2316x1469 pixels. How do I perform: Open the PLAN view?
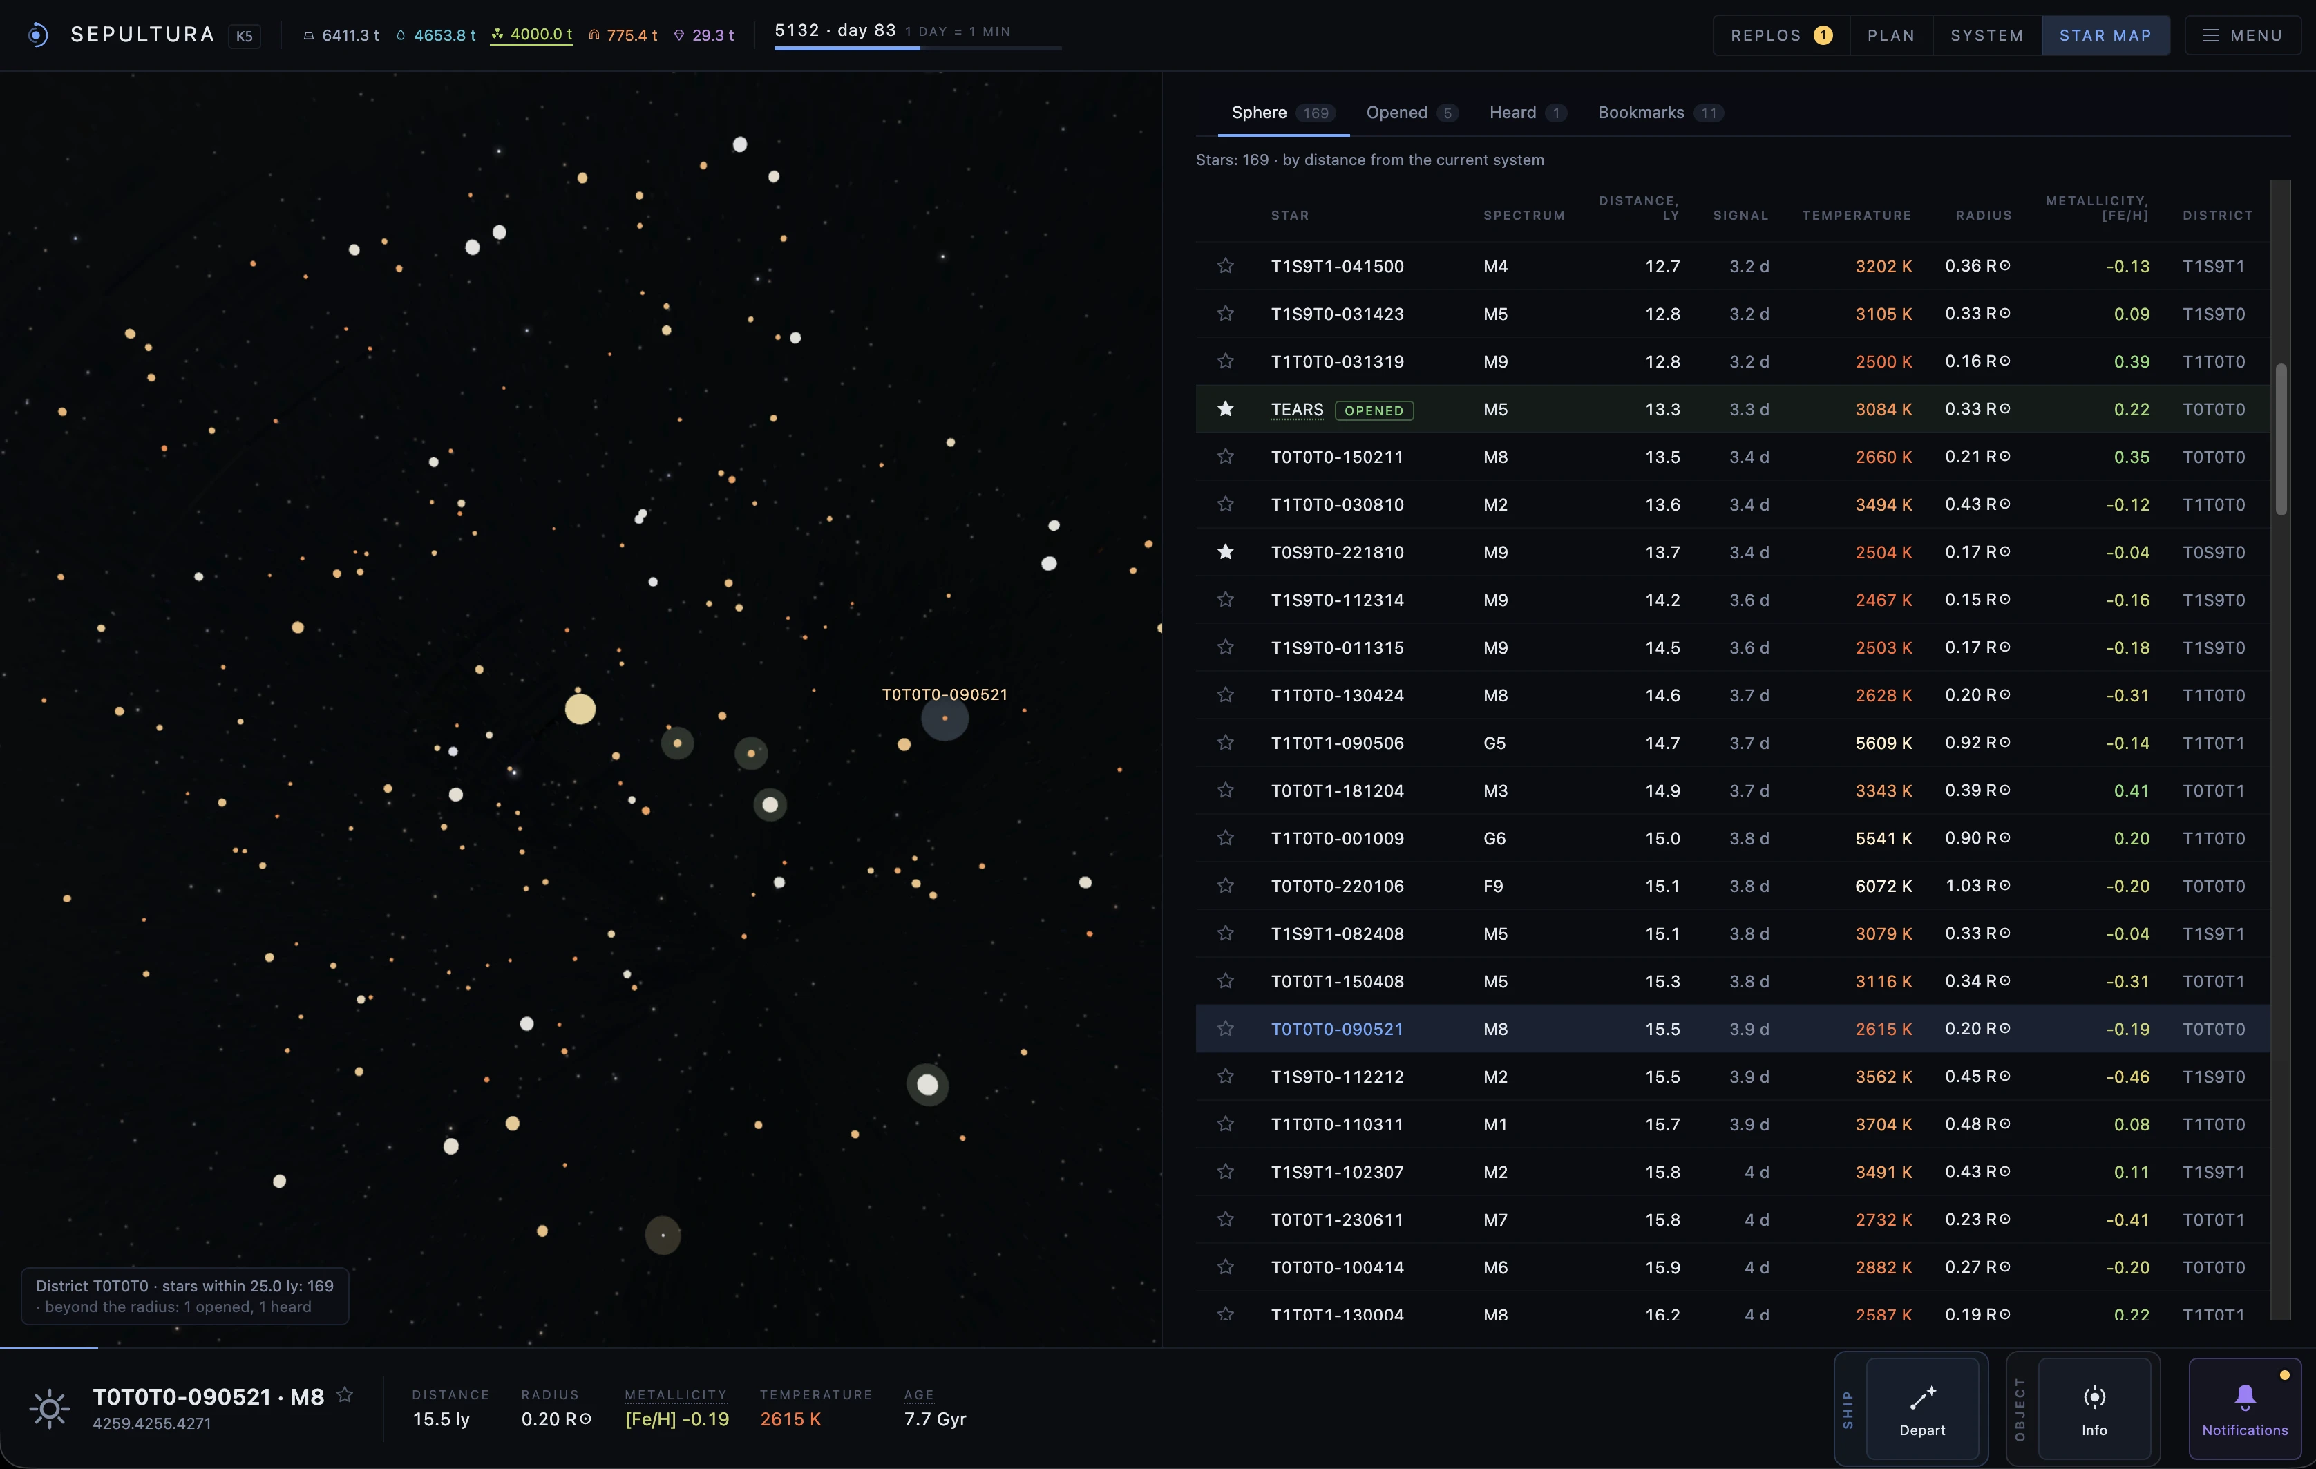(x=1891, y=36)
